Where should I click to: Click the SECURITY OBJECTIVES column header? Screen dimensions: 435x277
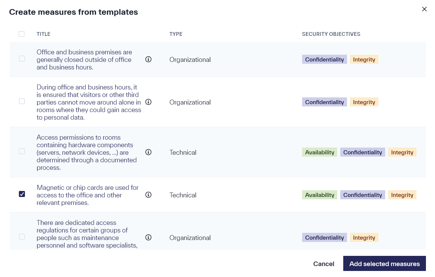331,34
